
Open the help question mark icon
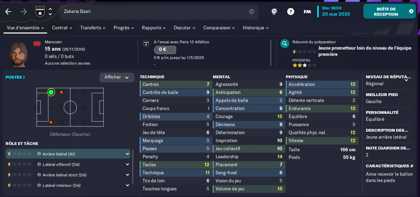(x=291, y=12)
